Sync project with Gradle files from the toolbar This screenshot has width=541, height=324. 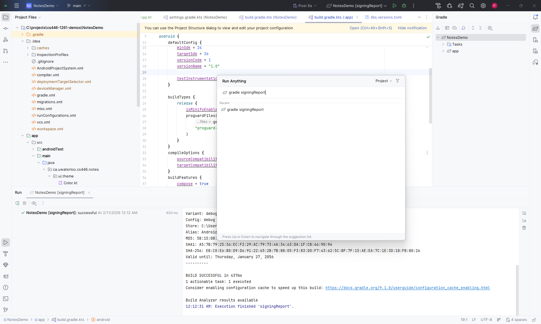(461, 6)
